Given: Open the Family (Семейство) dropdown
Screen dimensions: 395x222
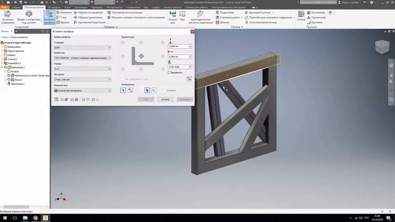Looking at the screenshot, I should coord(82,58).
